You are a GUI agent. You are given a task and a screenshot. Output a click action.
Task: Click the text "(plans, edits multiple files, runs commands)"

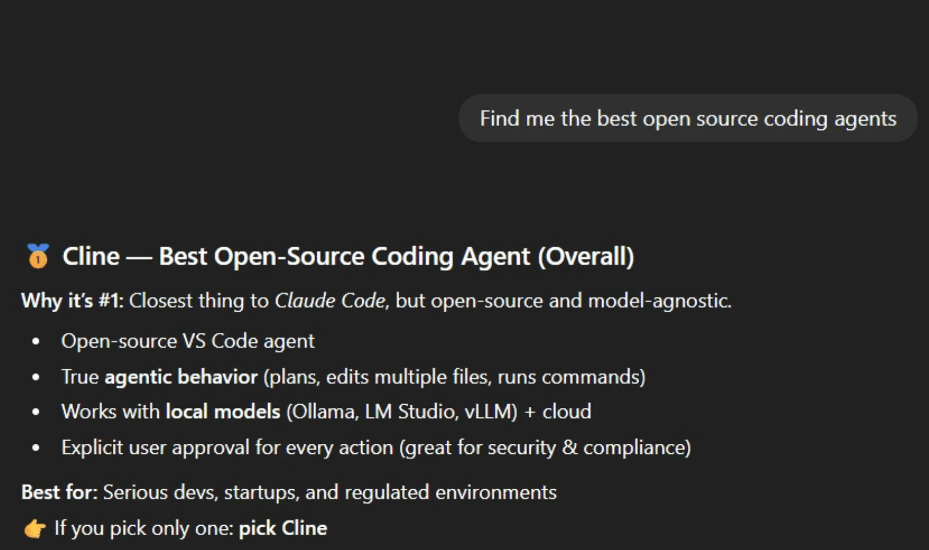tap(455, 377)
